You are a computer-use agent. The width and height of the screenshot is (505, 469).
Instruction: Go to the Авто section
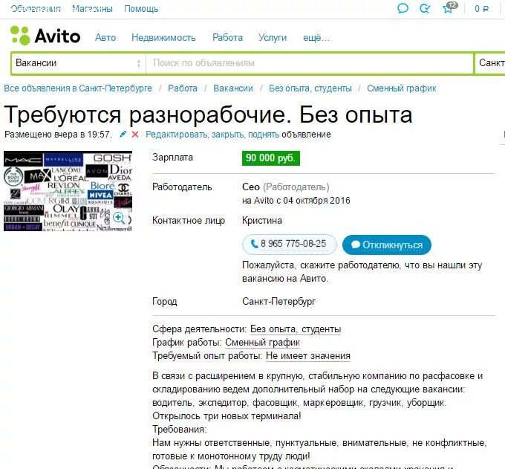click(x=105, y=38)
